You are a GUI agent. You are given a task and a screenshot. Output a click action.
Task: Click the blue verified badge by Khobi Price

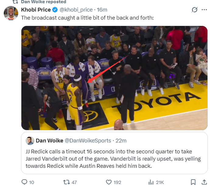click(x=55, y=10)
